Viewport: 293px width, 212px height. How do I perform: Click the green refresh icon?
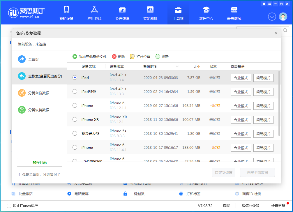click(158, 56)
